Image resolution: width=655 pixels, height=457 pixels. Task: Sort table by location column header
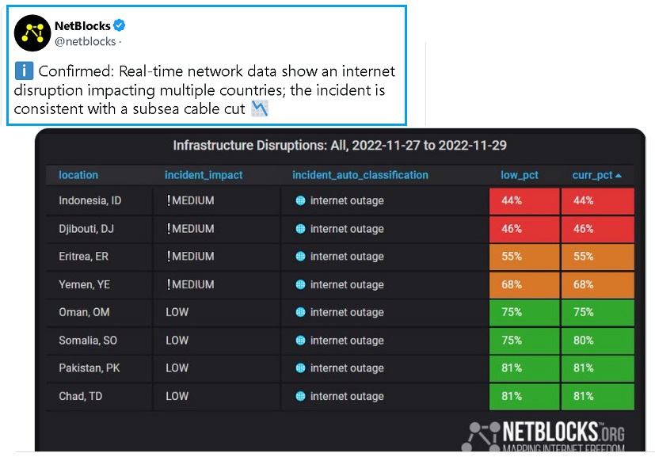[x=78, y=175]
